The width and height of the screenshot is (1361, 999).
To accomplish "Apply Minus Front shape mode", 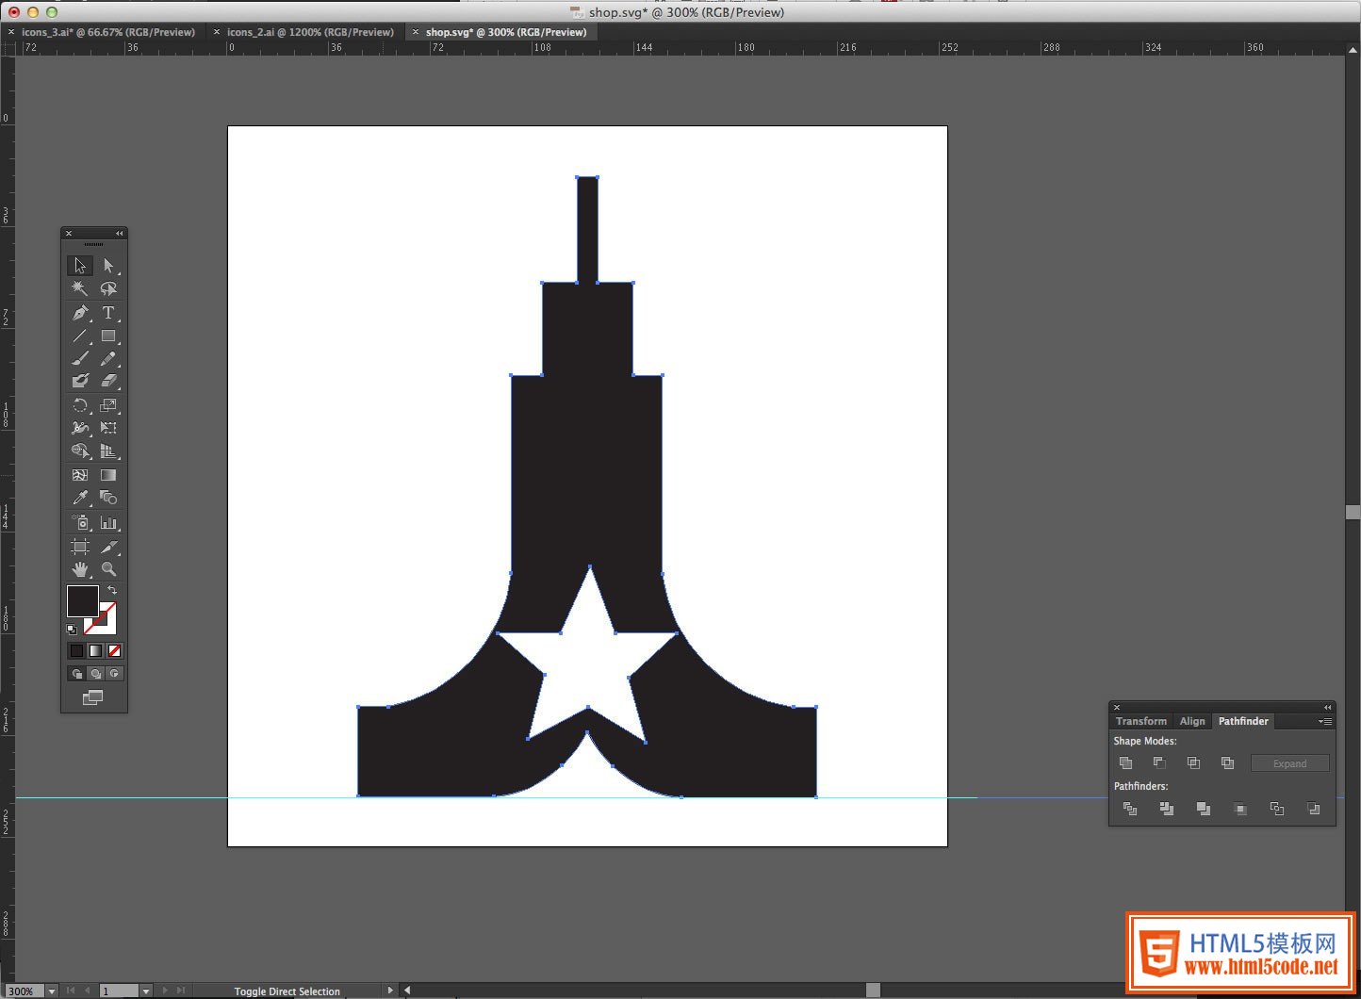I will click(1159, 762).
